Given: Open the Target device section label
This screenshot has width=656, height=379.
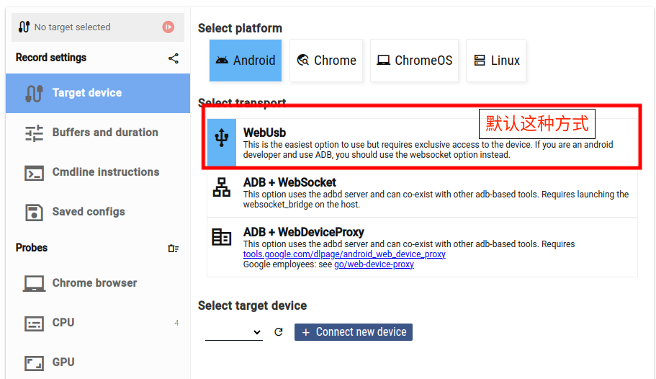Looking at the screenshot, I should tap(87, 92).
